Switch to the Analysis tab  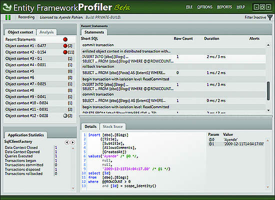[46, 32]
